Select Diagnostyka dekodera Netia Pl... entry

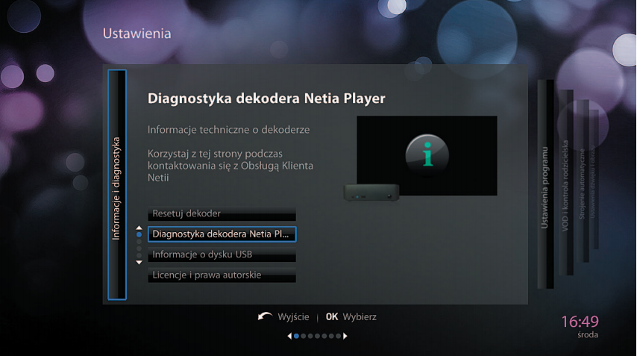click(x=222, y=234)
